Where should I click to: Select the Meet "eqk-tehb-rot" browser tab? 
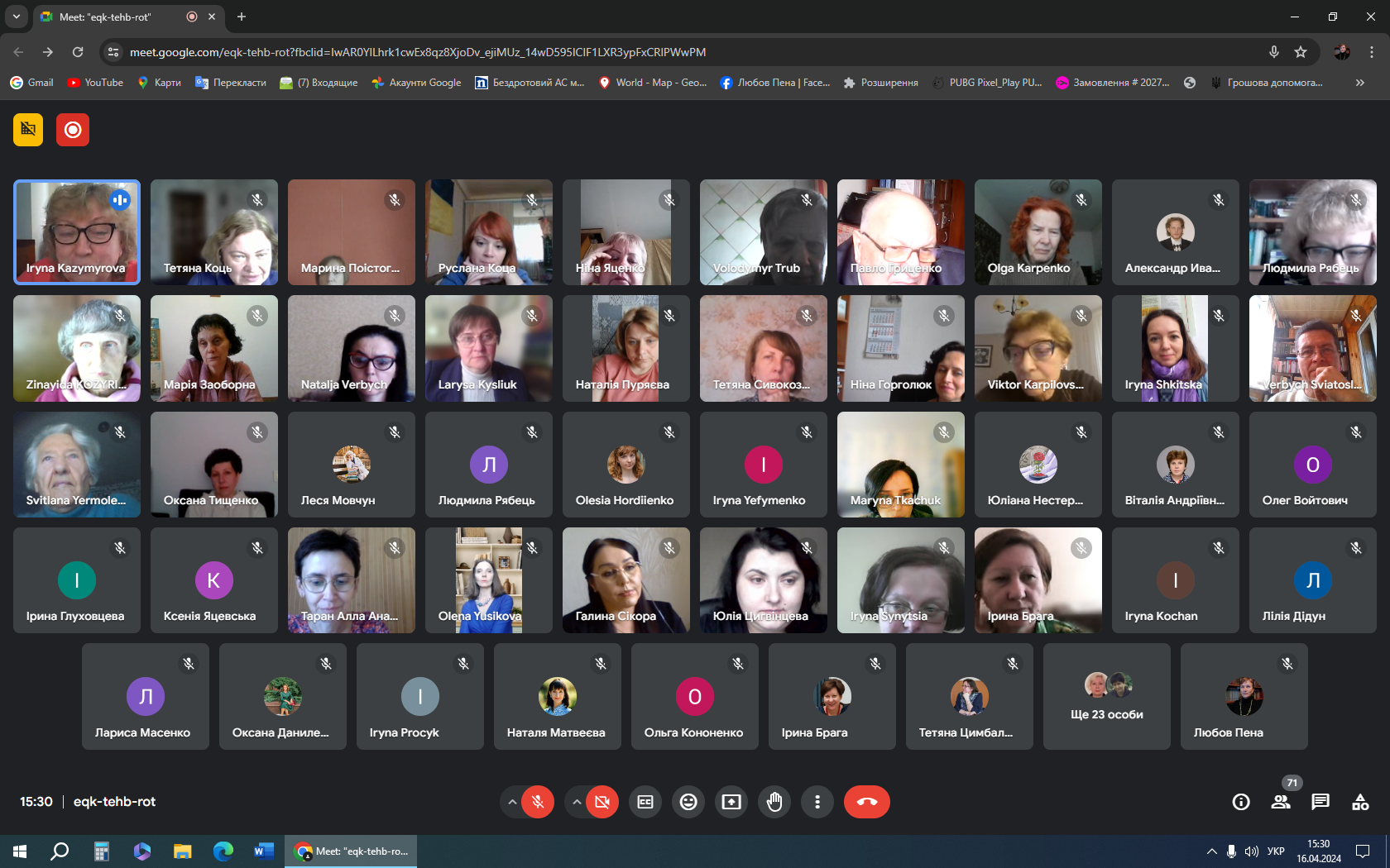click(x=116, y=17)
